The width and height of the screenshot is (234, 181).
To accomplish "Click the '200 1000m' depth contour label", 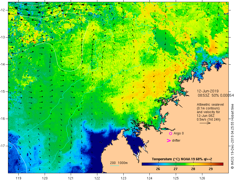I will click(119, 163).
